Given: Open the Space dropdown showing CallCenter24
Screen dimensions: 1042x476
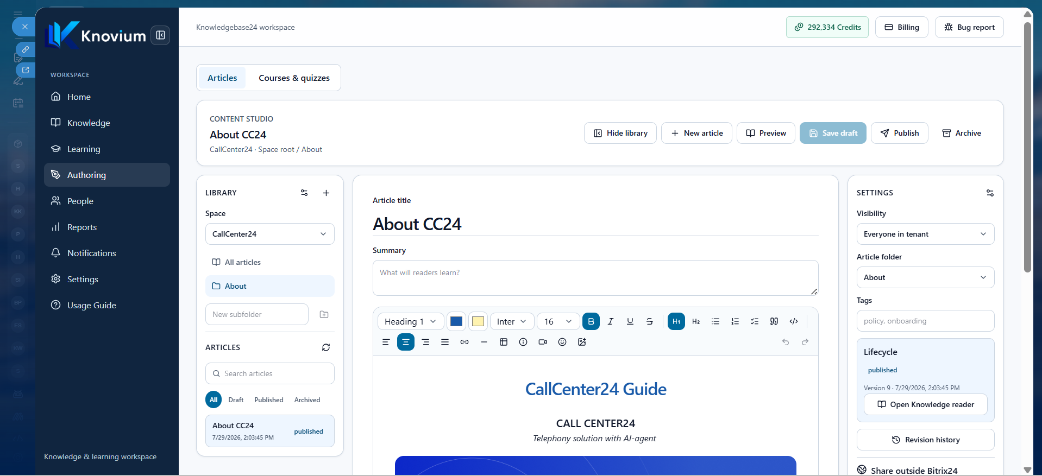Looking at the screenshot, I should pyautogui.click(x=270, y=234).
